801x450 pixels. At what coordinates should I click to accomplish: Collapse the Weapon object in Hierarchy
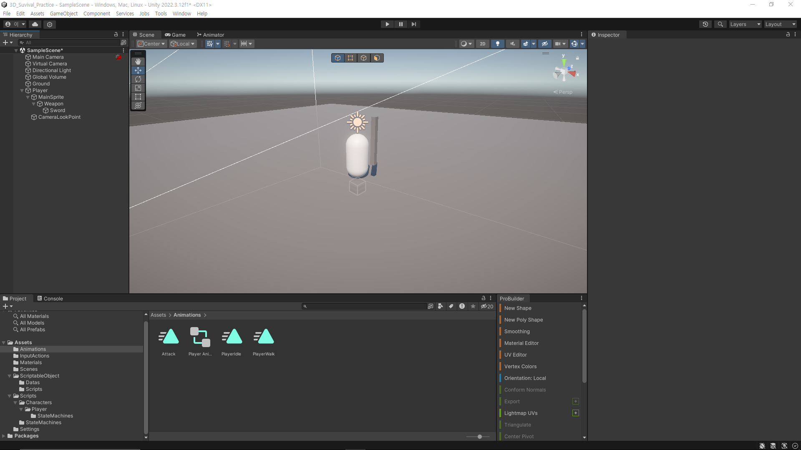[34, 104]
